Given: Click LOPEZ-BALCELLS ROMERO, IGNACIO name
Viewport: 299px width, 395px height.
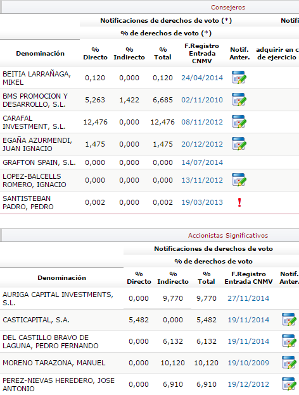Looking at the screenshot, I should (34, 180).
